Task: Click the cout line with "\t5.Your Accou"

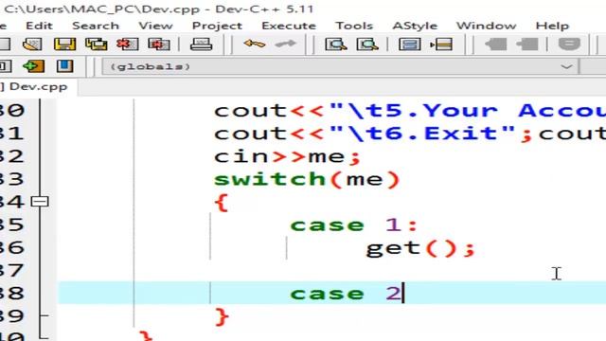Action: (410, 111)
